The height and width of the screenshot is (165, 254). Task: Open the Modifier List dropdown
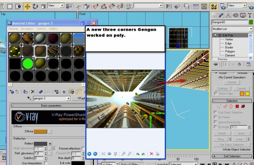click(x=232, y=29)
